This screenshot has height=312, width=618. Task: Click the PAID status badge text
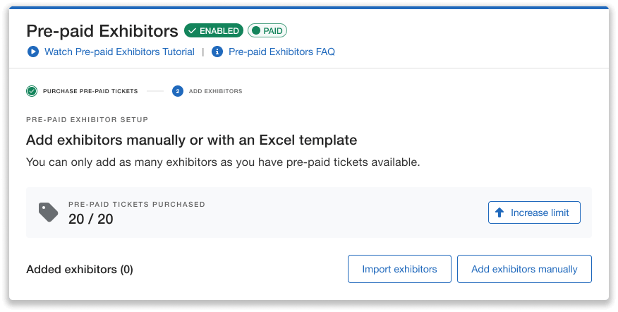point(272,31)
